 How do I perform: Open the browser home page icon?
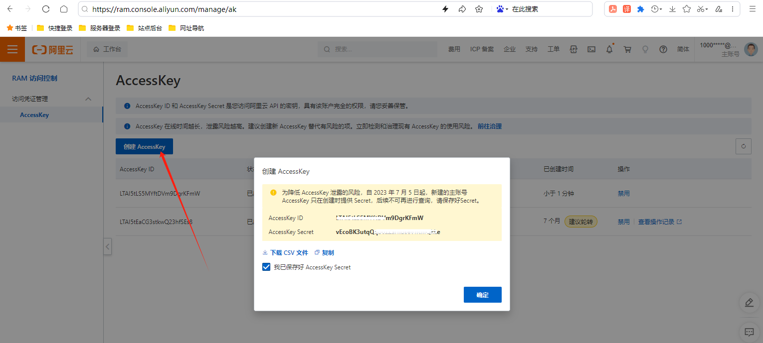pyautogui.click(x=64, y=9)
